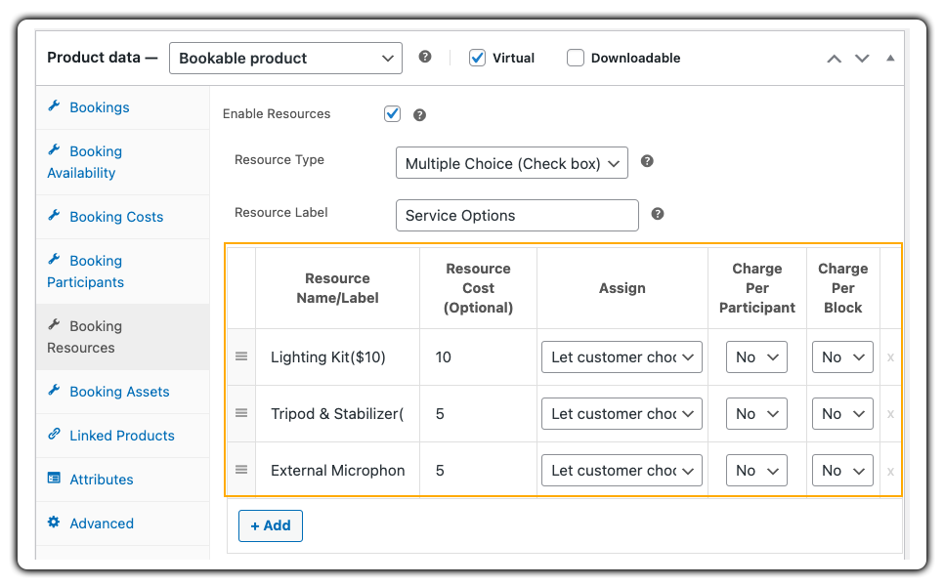Select the Booking Resources tab

123,337
